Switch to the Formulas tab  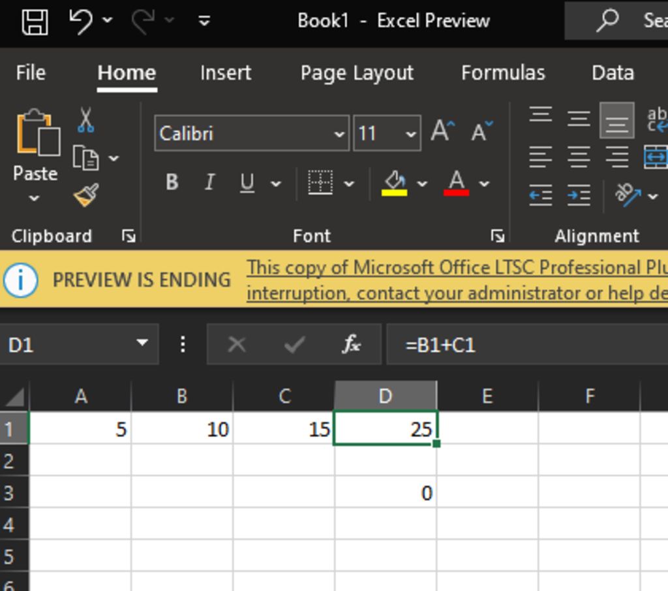pyautogui.click(x=503, y=72)
